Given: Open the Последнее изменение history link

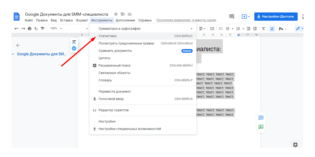Looking at the screenshot, I should 186,20.
